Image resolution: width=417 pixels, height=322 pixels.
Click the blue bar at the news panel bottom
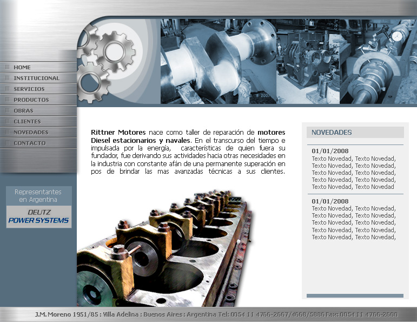tap(355, 295)
